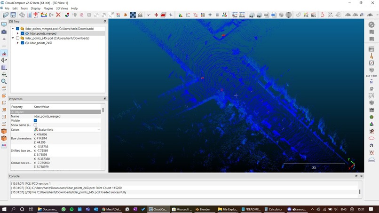Click the CANUPO Classify plugin icon
379x213 pixels.
tap(242, 15)
